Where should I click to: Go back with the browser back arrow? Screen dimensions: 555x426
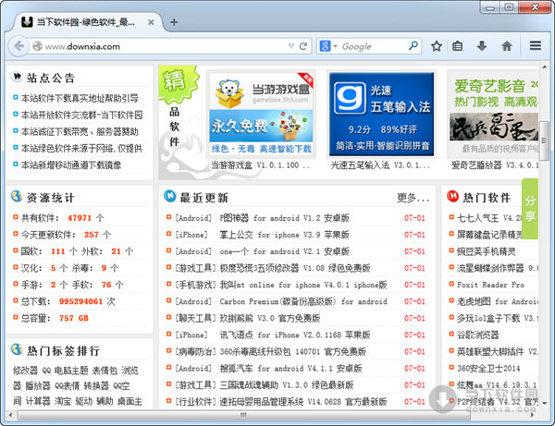[x=18, y=46]
